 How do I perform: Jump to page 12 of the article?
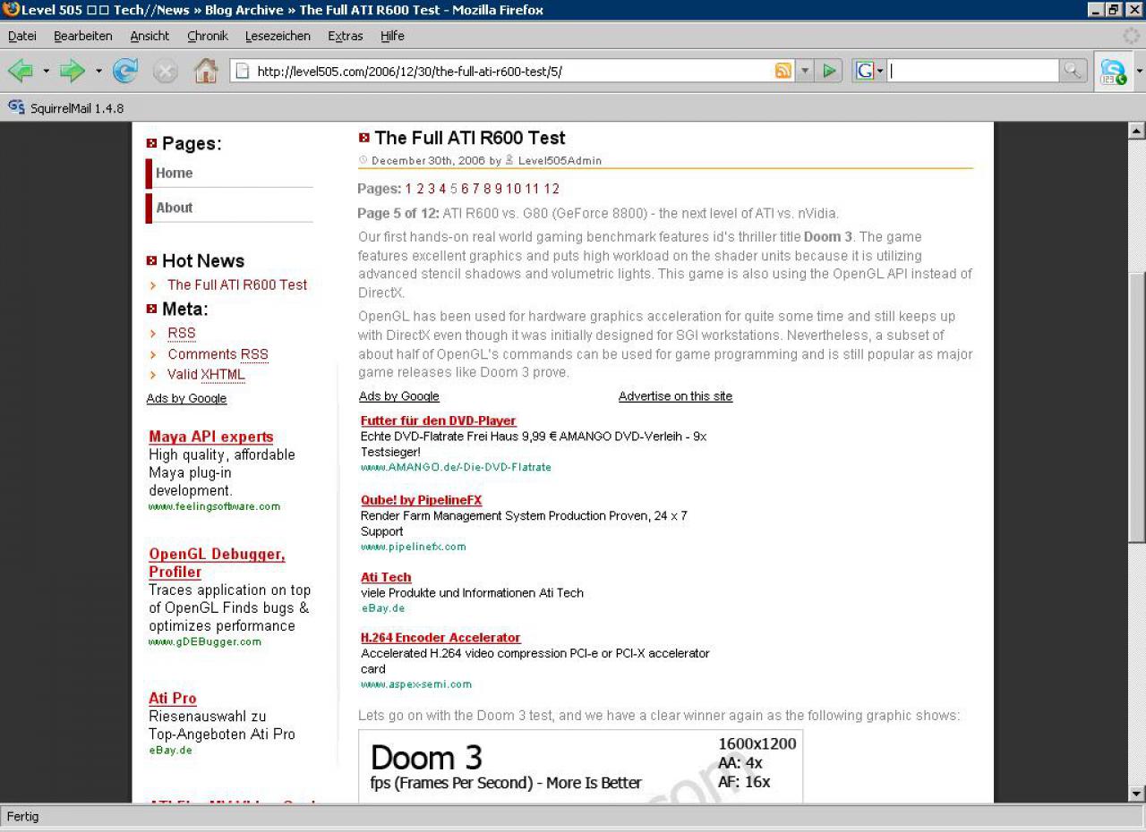[552, 189]
